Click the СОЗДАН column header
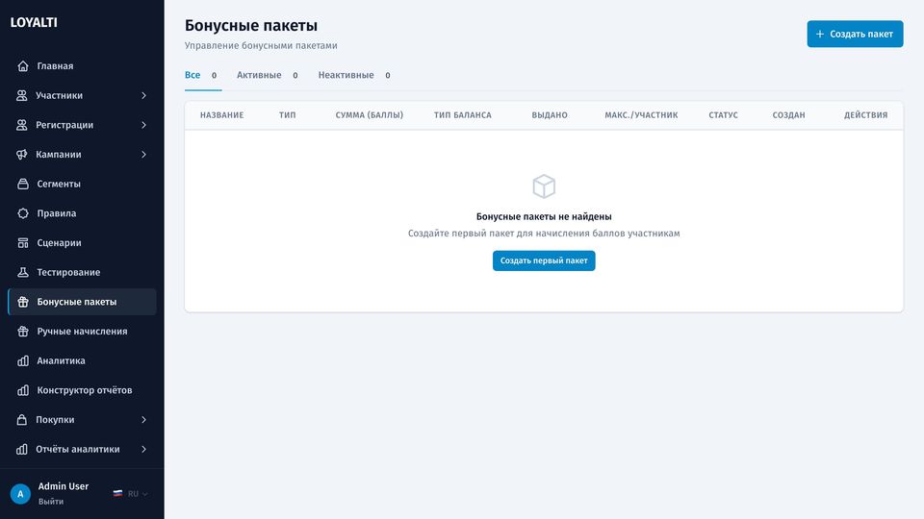Image resolution: width=924 pixels, height=519 pixels. pyautogui.click(x=788, y=115)
